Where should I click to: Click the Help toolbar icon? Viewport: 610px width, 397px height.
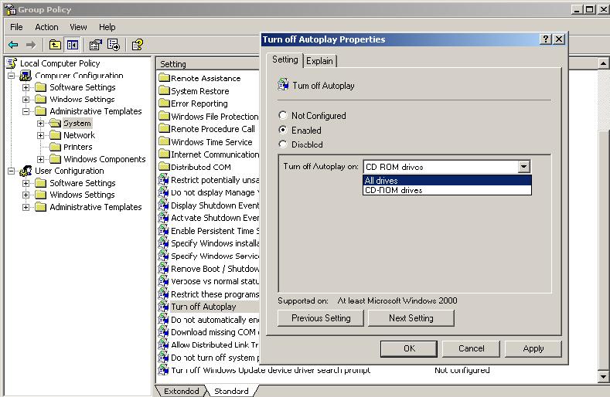(x=137, y=45)
